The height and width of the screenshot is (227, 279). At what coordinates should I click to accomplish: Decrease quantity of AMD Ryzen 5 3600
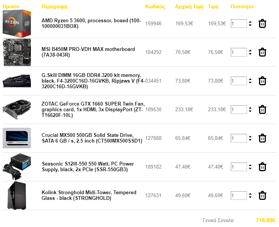[250, 25]
